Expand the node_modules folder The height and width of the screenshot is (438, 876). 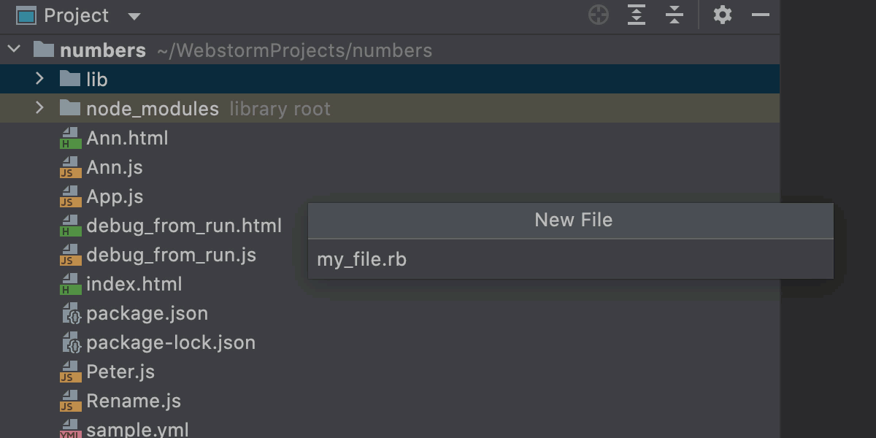(x=41, y=108)
